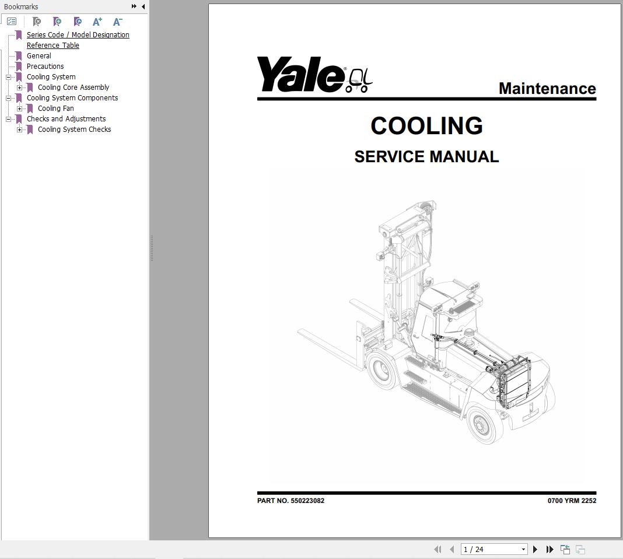Viewport: 623px width, 559px height.
Task: Click the 0700 YRM 2252 text
Action: 572,501
